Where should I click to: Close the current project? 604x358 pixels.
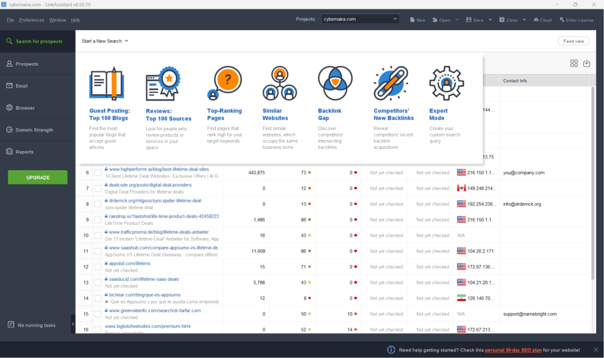tap(508, 20)
